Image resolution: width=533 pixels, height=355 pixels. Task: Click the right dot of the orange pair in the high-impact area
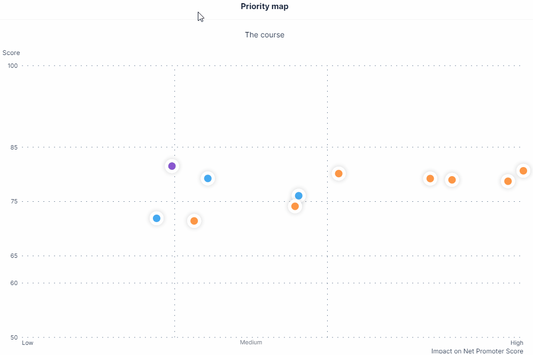pos(452,180)
